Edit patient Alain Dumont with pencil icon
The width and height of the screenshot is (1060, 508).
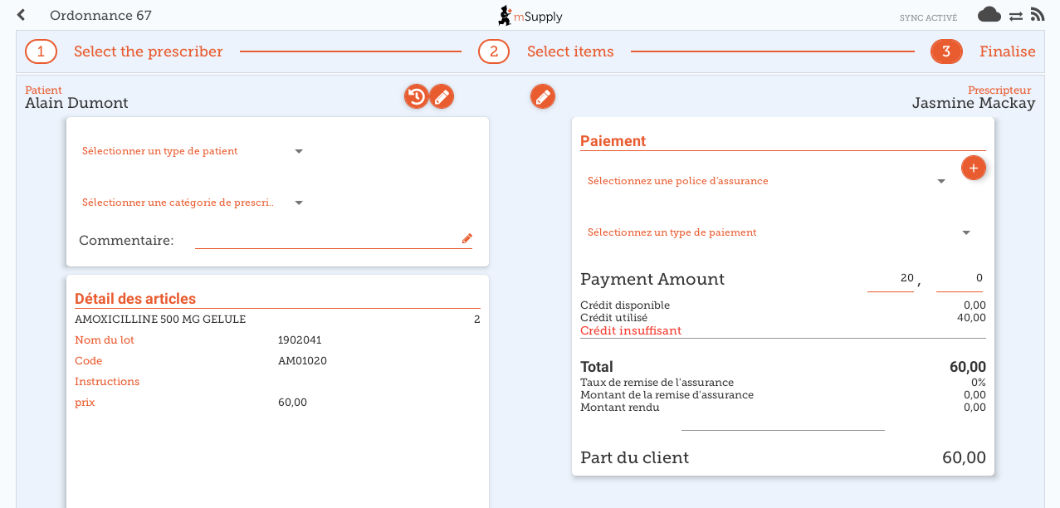click(x=442, y=97)
